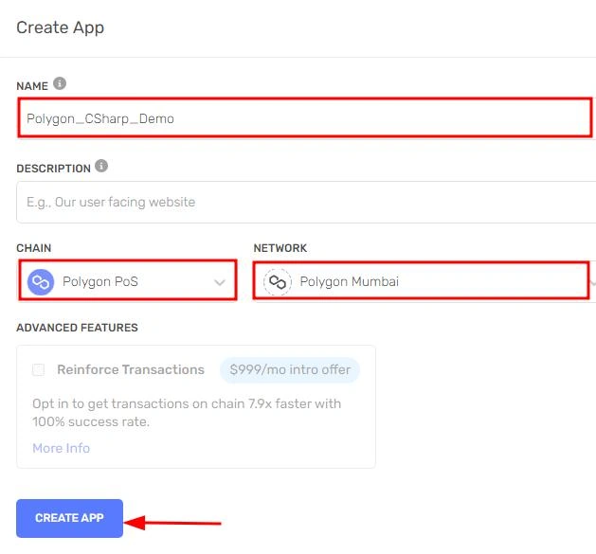Click the ADVANCED FEATURES section label

click(x=77, y=328)
